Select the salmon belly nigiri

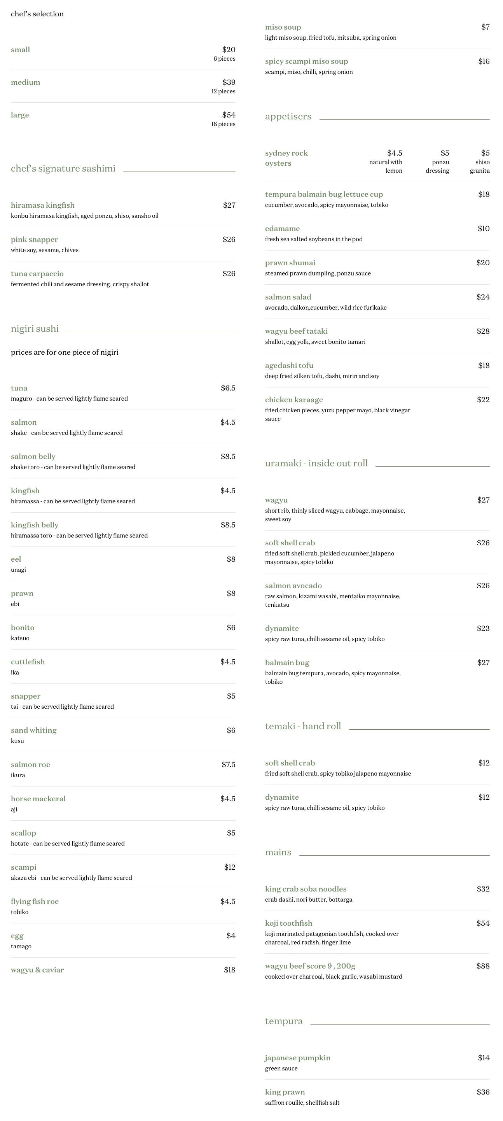33,457
